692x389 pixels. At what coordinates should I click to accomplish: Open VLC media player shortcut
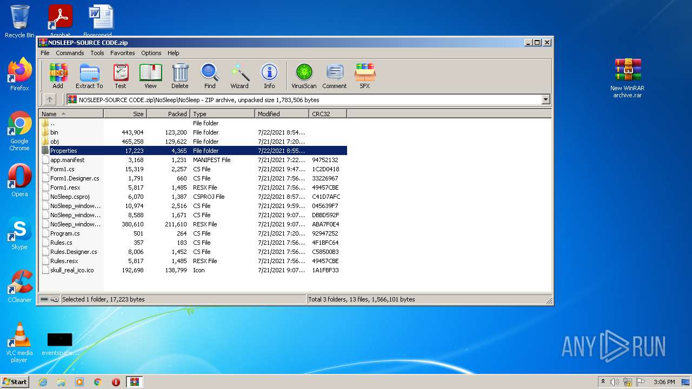[19, 343]
